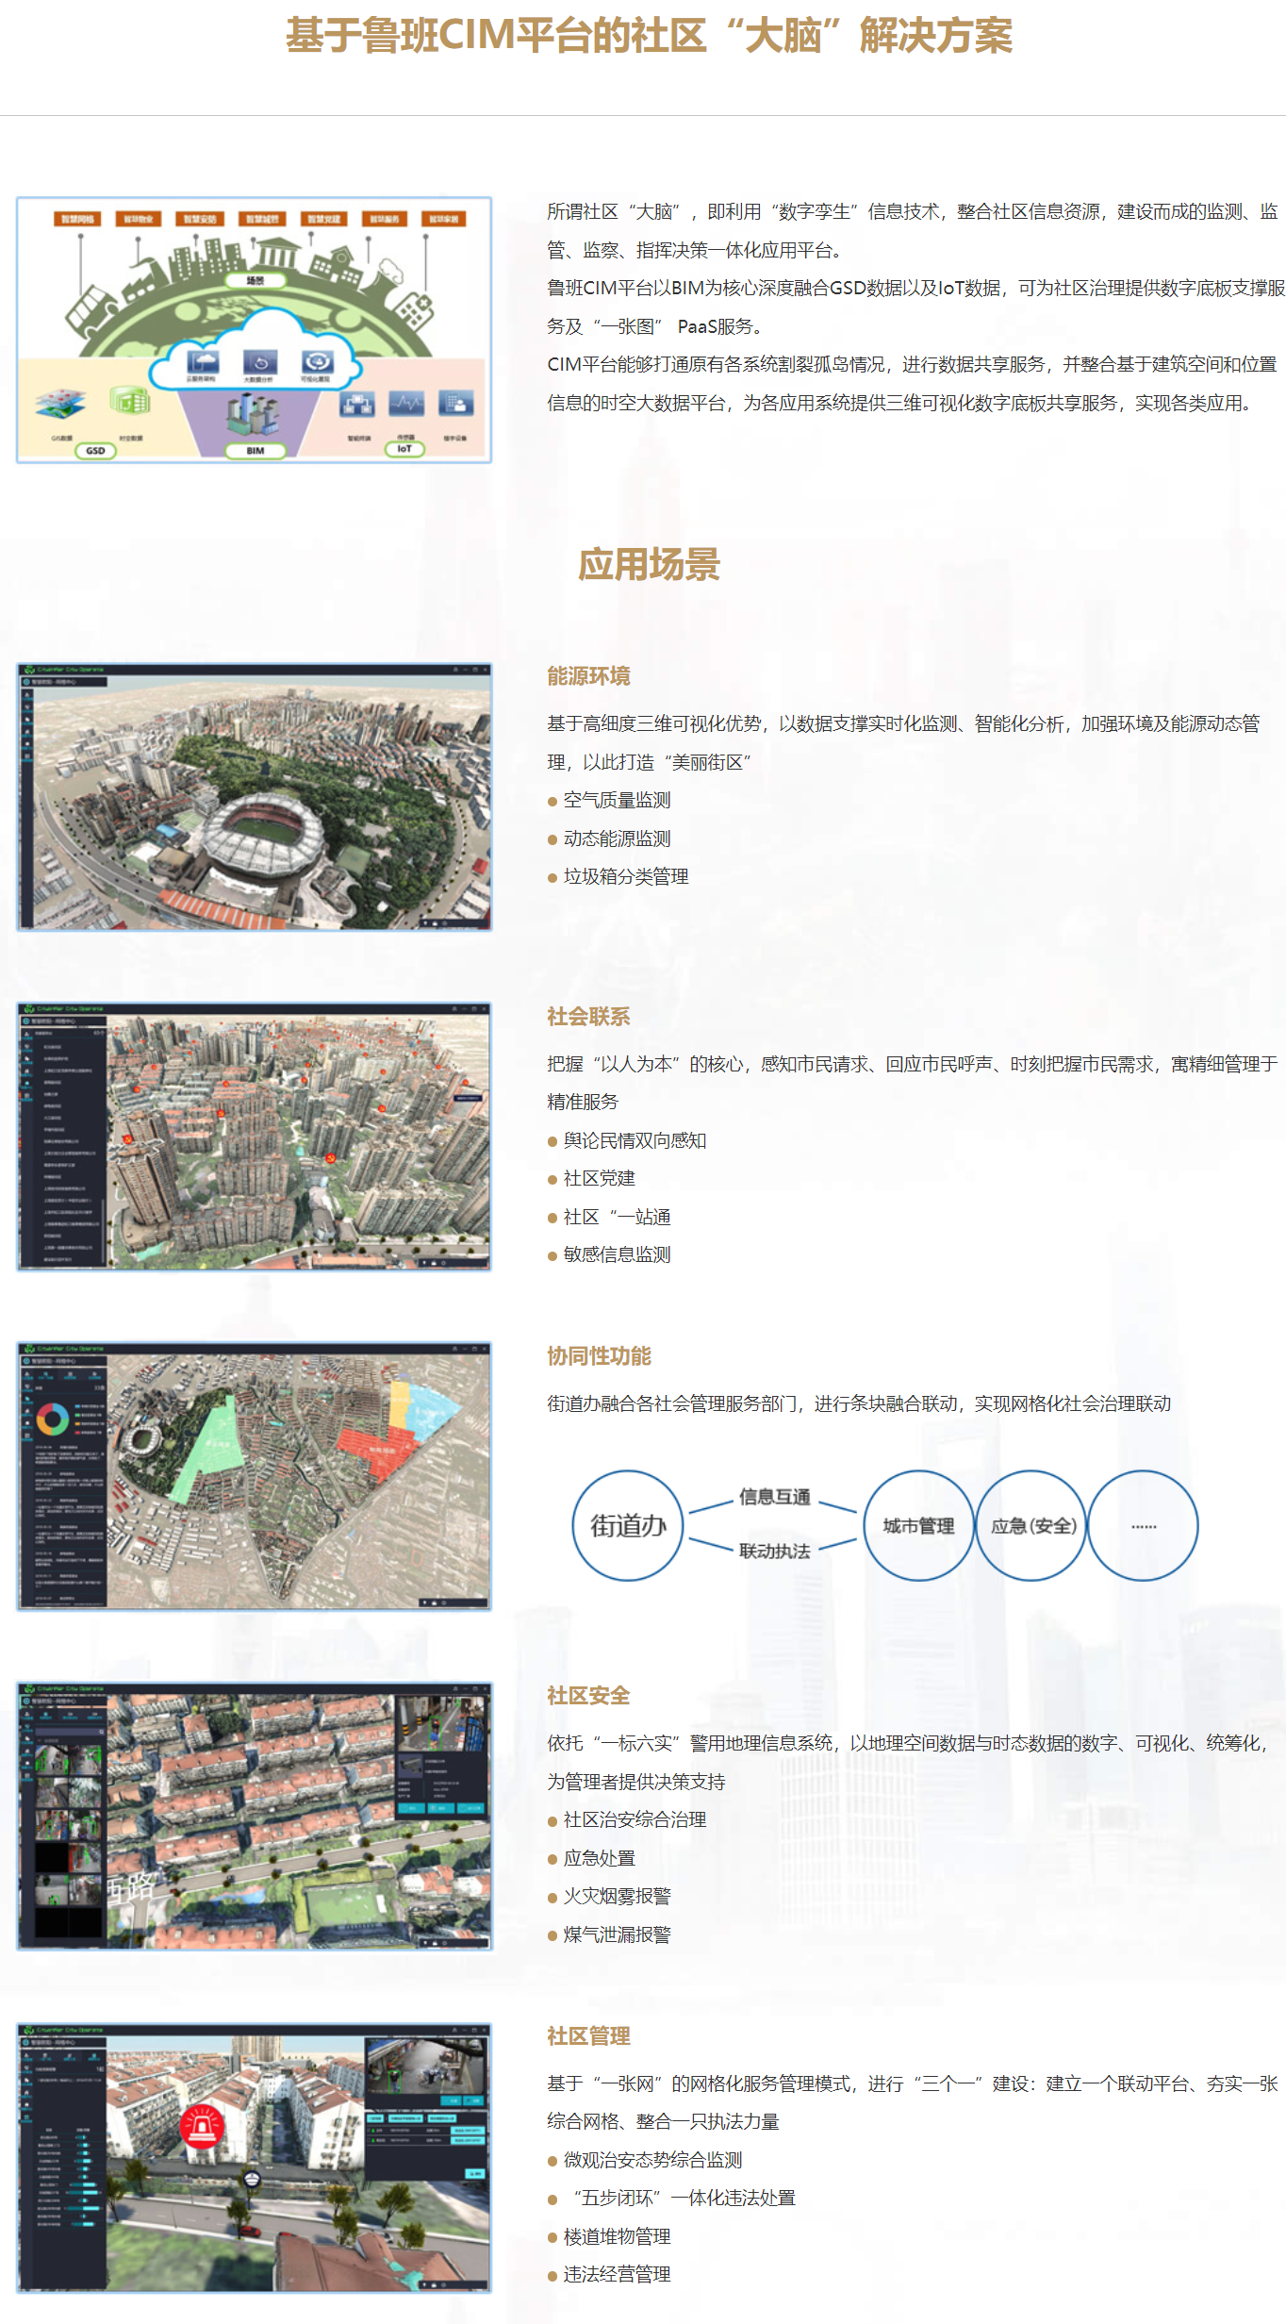The height and width of the screenshot is (2324, 1286).
Task: Click the 火灾烟雾报警 bullet item
Action: 609,1896
